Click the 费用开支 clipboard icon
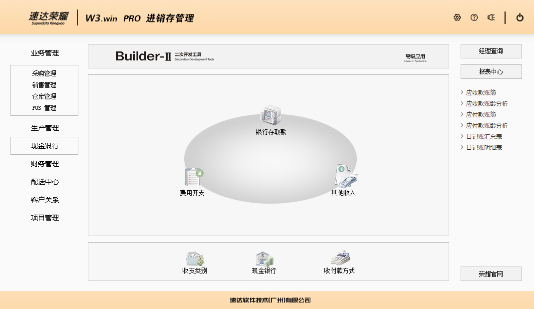Screen dimensions: 534x309 (194, 177)
